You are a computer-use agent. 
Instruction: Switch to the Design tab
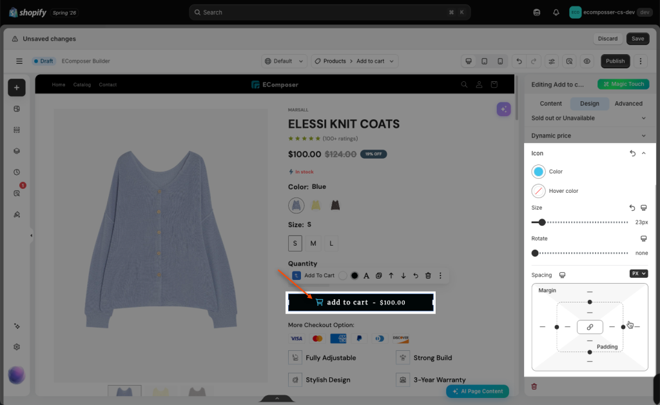[x=589, y=104]
